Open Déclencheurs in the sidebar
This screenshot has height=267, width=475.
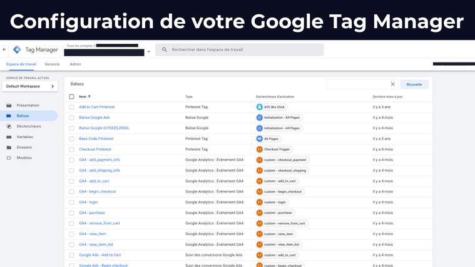point(29,126)
